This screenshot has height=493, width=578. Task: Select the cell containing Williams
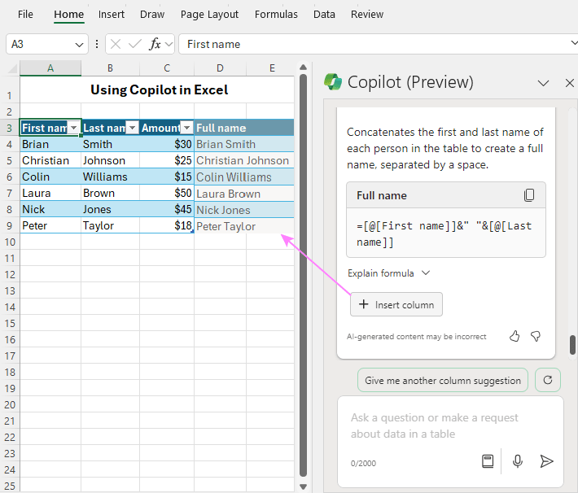coord(110,177)
